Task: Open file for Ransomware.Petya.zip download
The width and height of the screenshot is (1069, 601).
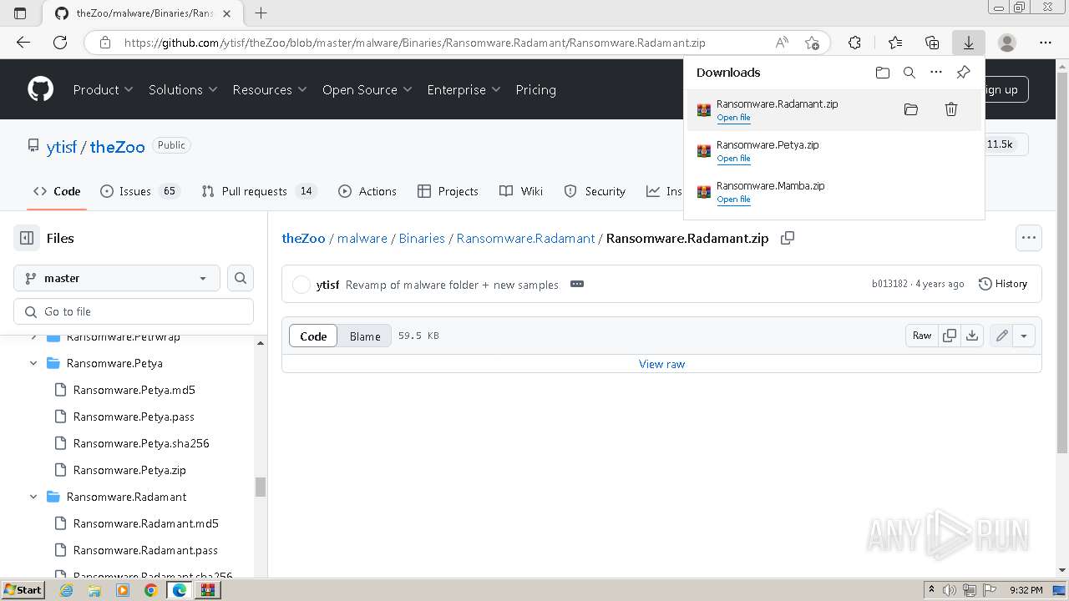Action: (733, 159)
